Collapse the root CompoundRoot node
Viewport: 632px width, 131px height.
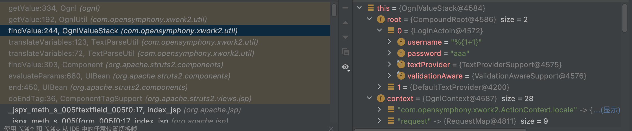pyautogui.click(x=369, y=19)
